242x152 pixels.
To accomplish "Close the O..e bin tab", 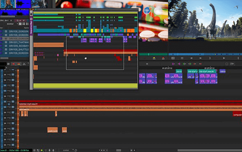I will 24,20.
